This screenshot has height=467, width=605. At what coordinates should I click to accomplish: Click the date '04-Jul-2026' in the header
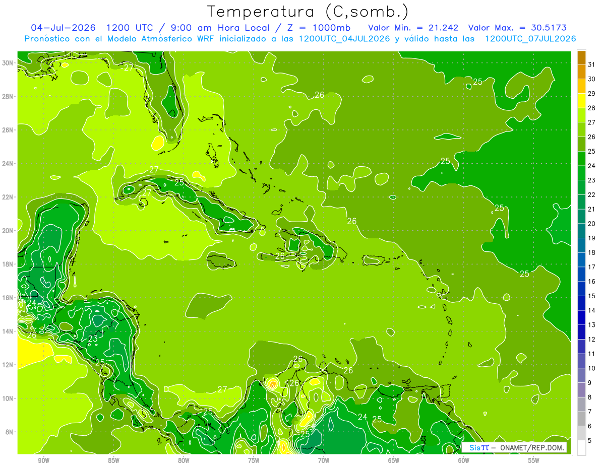pyautogui.click(x=64, y=27)
